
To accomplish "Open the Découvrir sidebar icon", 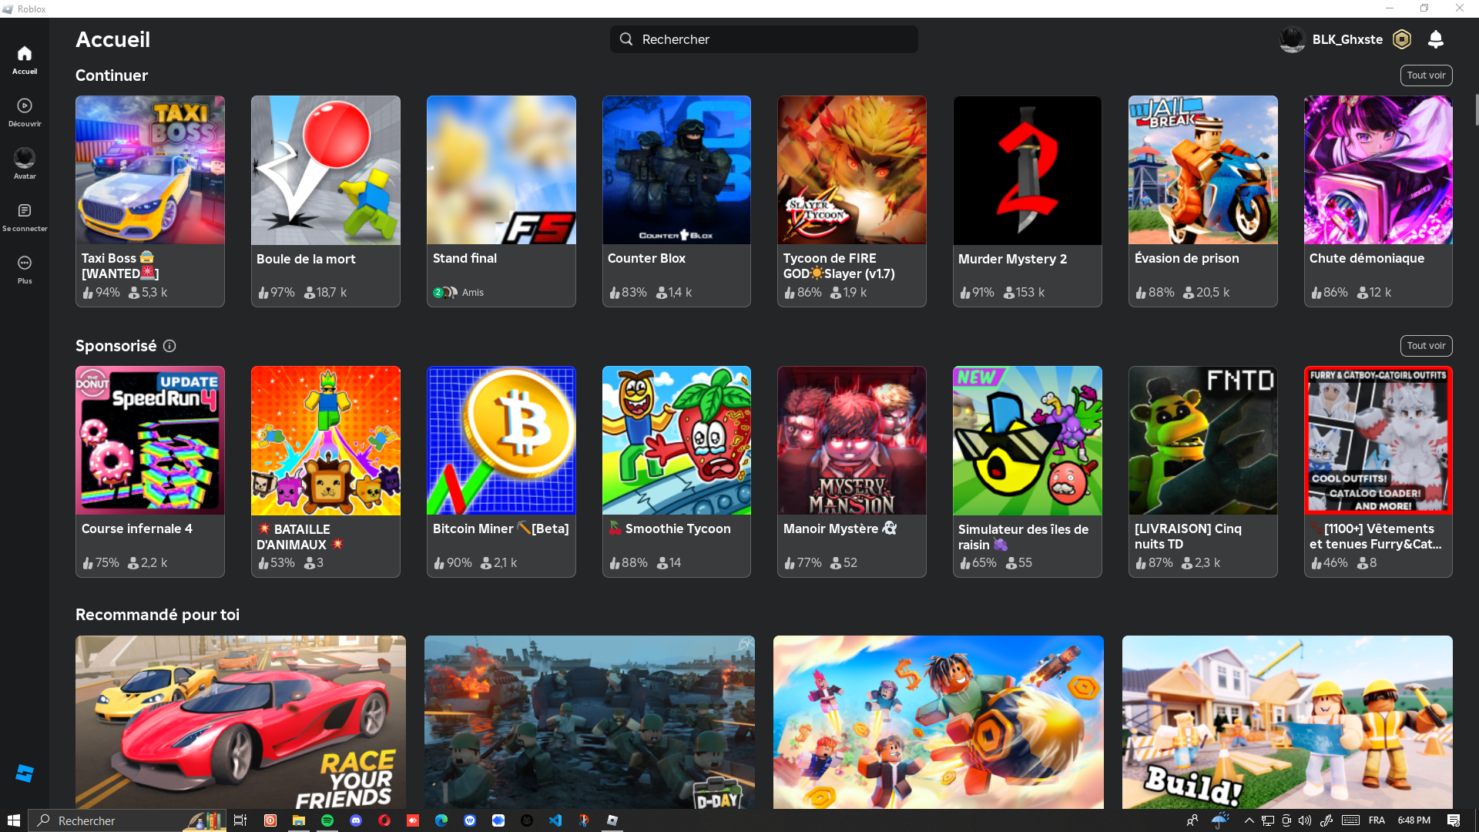I will [25, 106].
